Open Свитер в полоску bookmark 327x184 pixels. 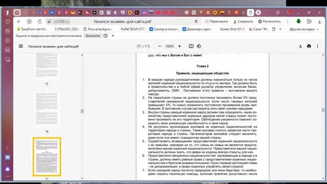[164, 29]
